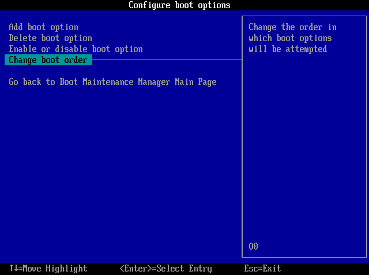Open the Delete boot option entry

coord(50,38)
